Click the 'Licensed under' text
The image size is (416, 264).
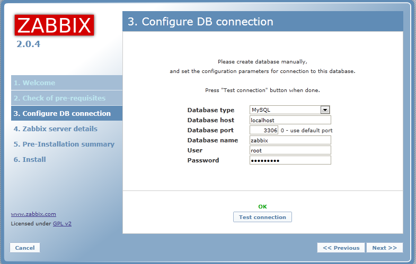click(31, 223)
